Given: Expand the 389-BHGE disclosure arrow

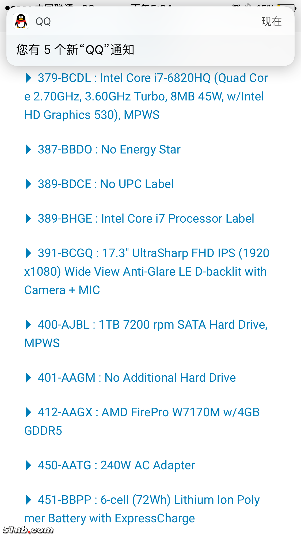Looking at the screenshot, I should tap(28, 219).
